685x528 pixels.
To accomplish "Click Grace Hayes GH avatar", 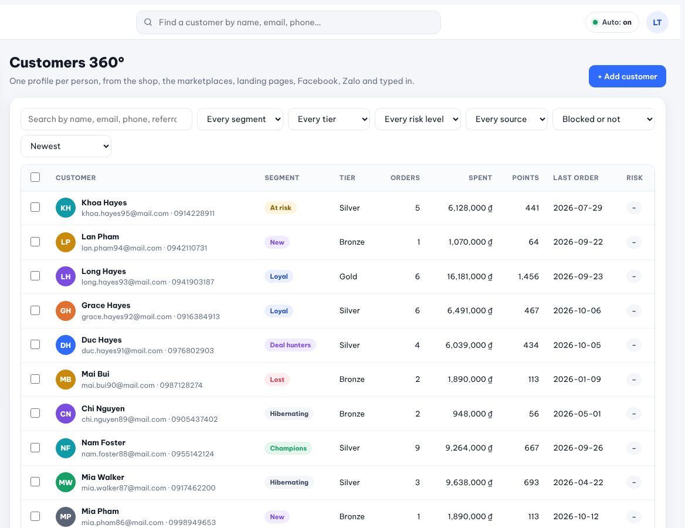I will [66, 311].
